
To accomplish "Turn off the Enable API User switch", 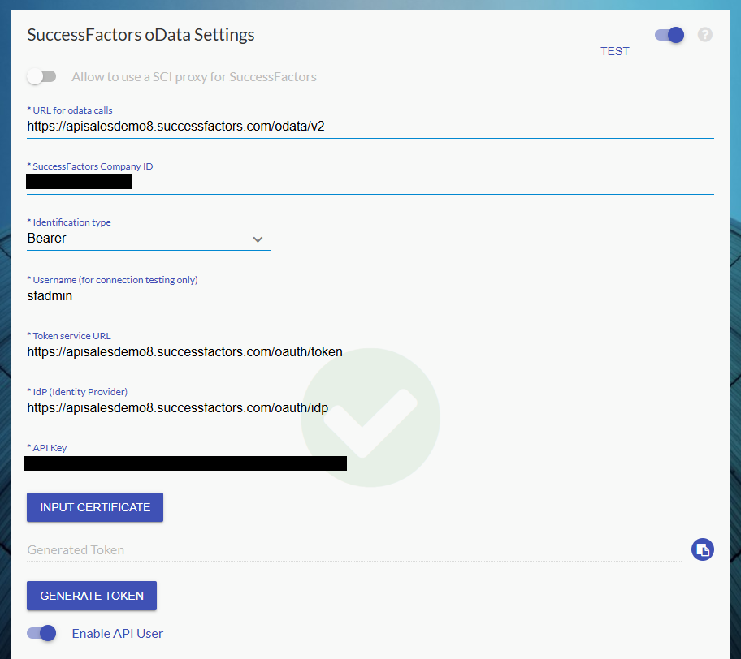I will click(41, 633).
